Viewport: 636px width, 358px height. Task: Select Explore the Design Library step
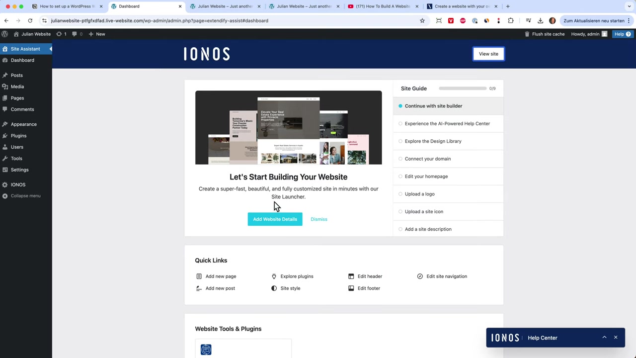point(448,141)
